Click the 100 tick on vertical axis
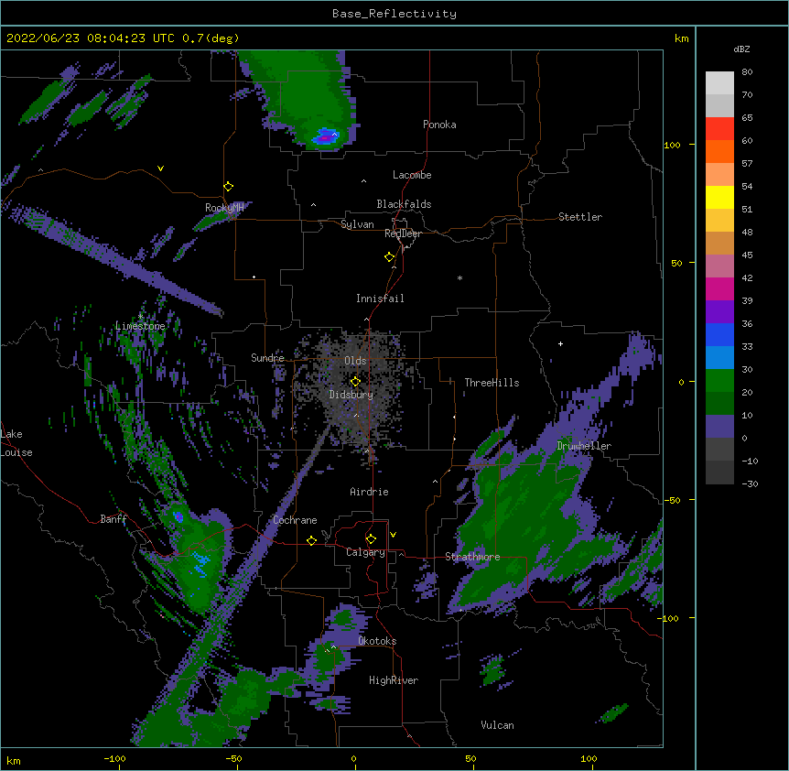789x771 pixels. tap(672, 145)
